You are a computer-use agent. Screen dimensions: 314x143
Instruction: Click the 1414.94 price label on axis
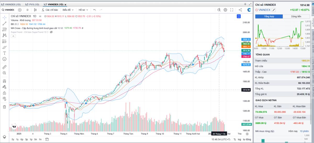point(246,90)
